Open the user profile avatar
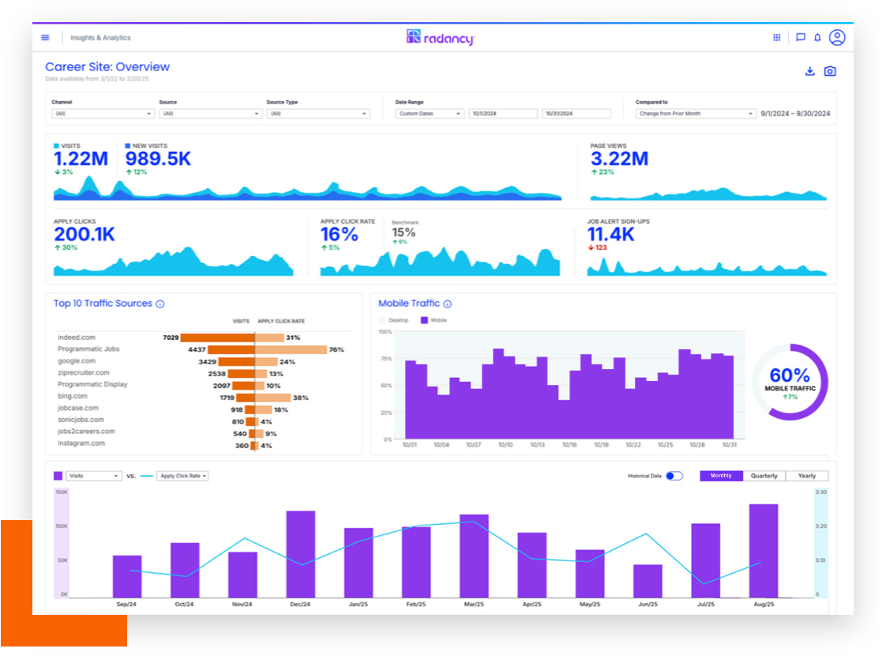 click(x=837, y=37)
